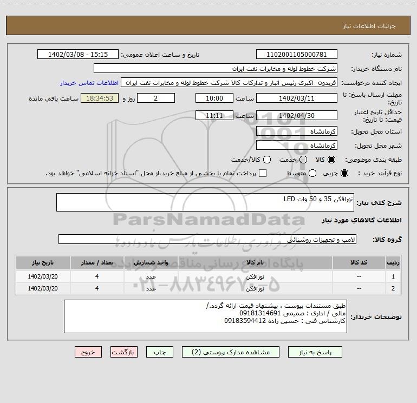
Task: Click the تاریخ نیاز column header
Action: [43, 263]
